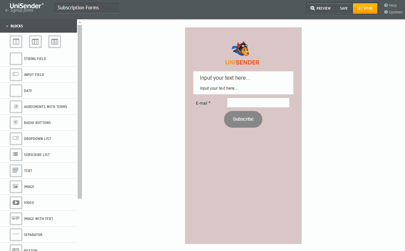405x251 pixels.
Task: Click the GET HTML button
Action: [365, 8]
